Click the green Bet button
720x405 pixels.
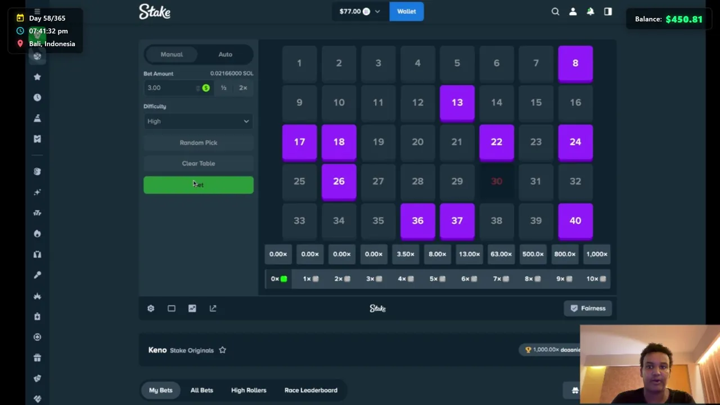[x=199, y=184]
